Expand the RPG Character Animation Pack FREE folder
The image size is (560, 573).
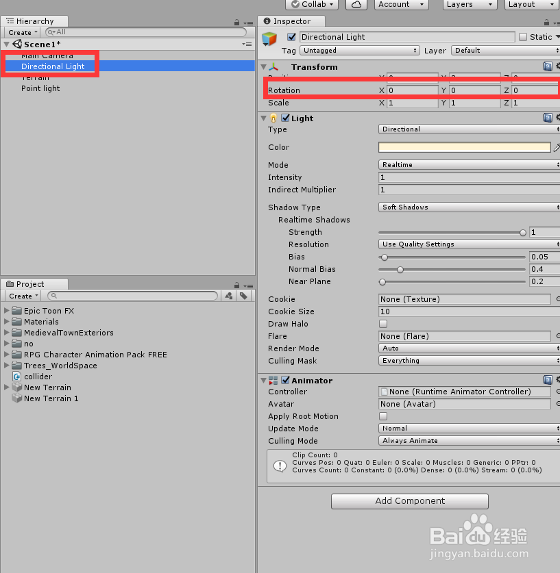(x=7, y=355)
